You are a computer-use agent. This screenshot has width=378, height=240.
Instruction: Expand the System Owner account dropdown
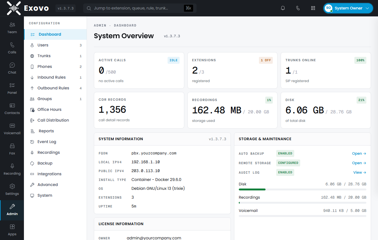coord(348,8)
